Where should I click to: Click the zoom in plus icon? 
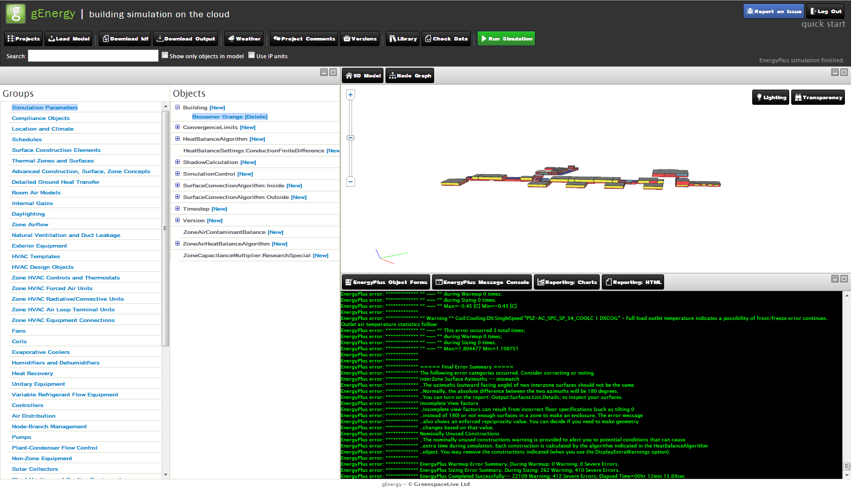click(x=350, y=94)
